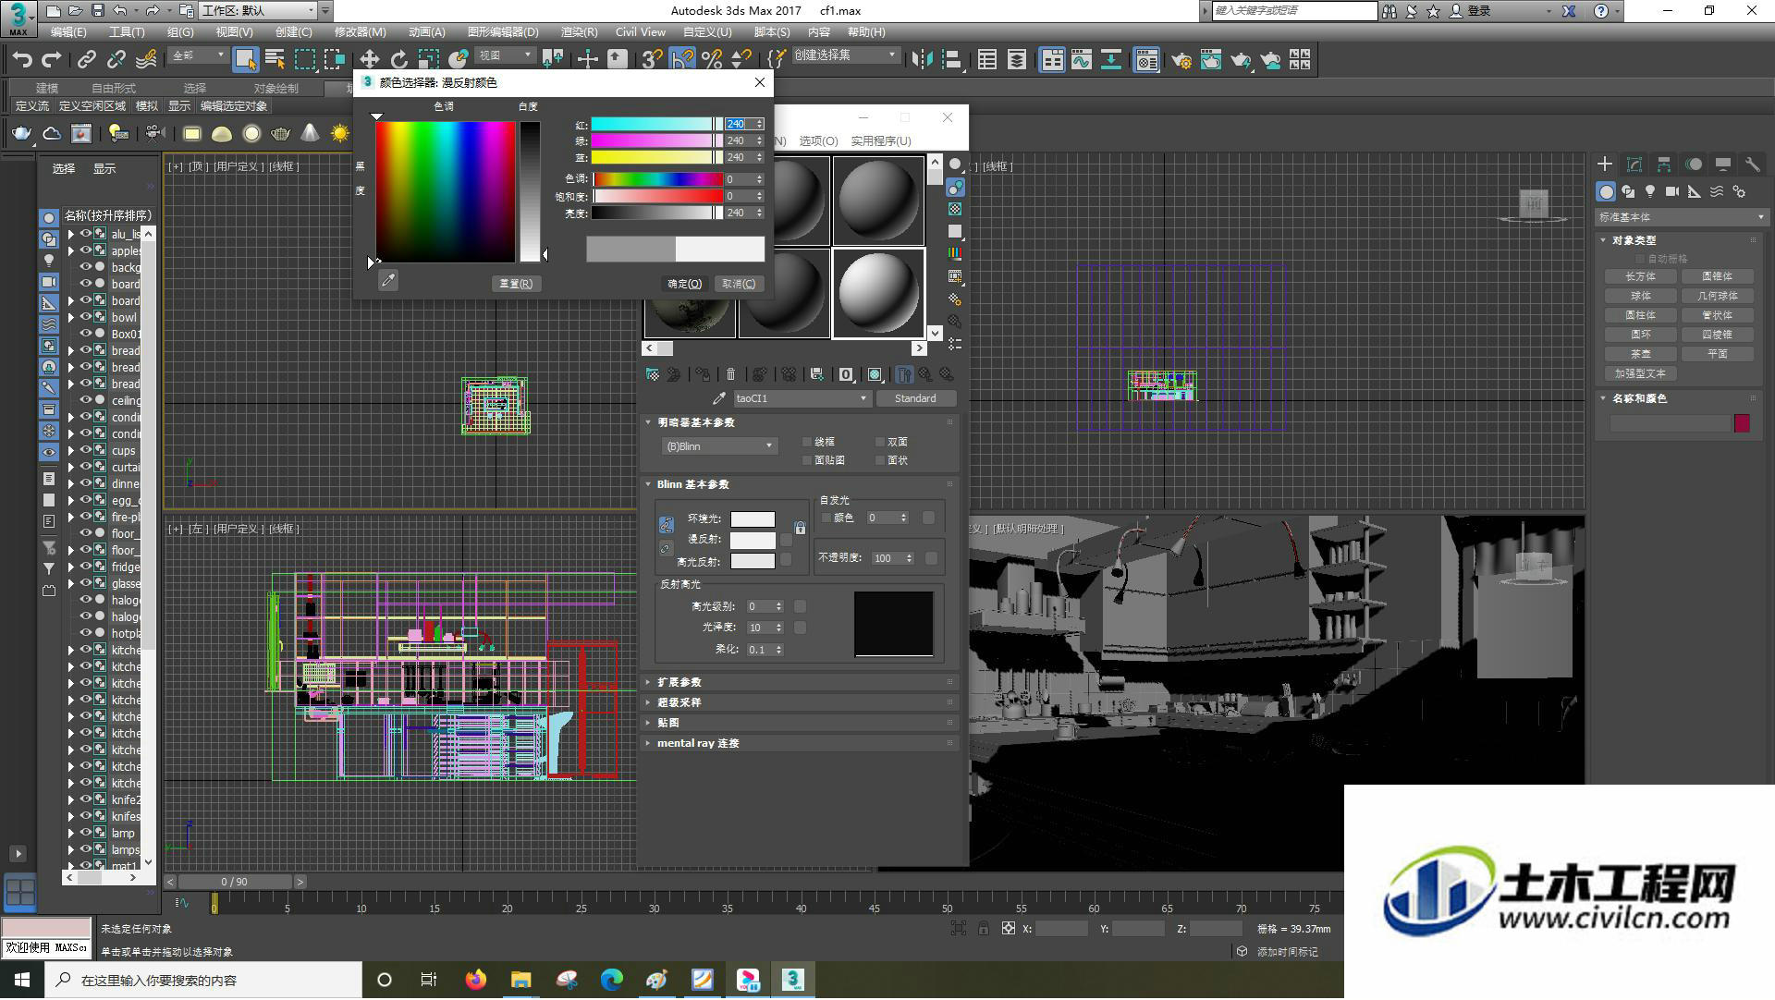Toggle the ambient-diffuse lock icon
The width and height of the screenshot is (1775, 1000).
(x=800, y=529)
